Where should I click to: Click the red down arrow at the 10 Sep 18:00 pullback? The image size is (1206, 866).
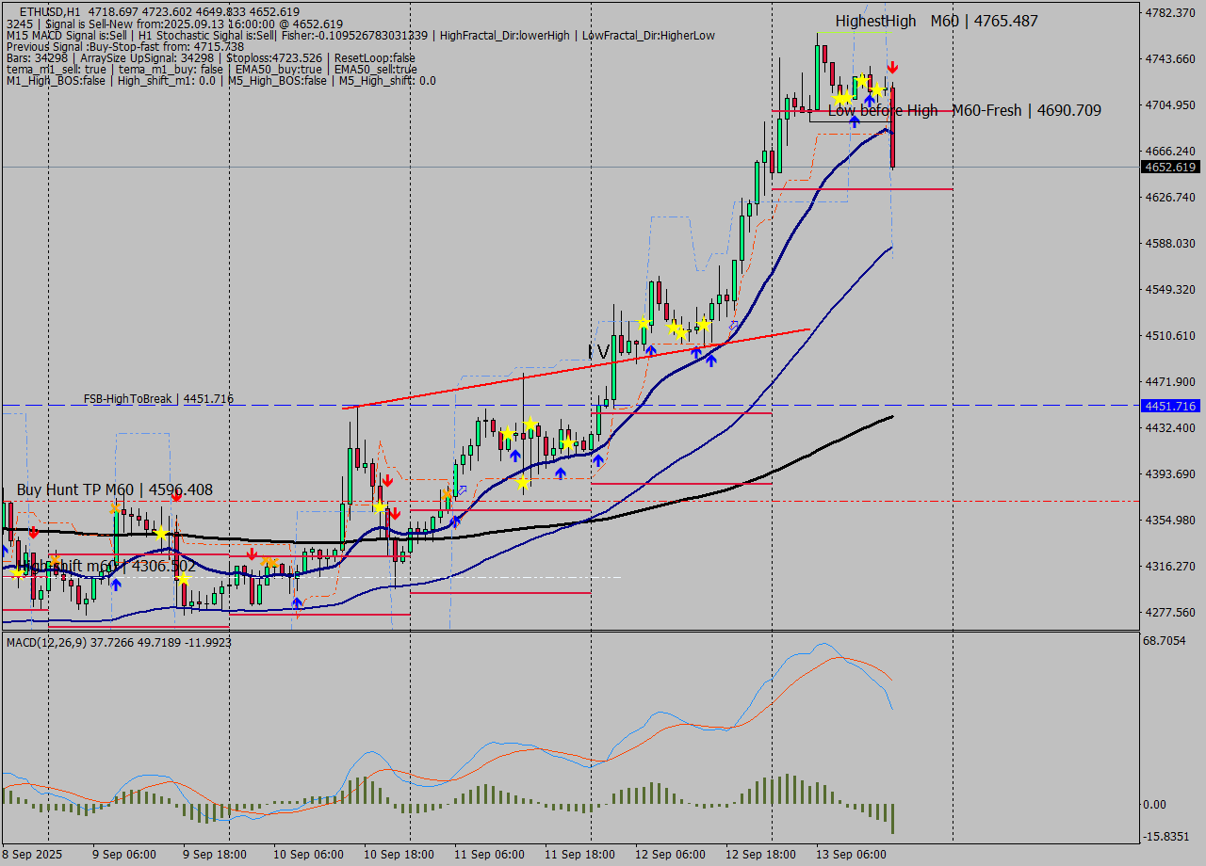coord(395,514)
